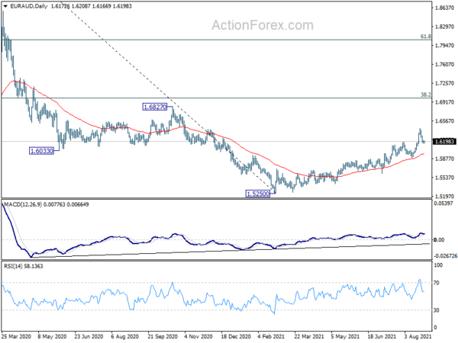Select the 1.52500 low price label
458x343 pixels.
pos(258,194)
